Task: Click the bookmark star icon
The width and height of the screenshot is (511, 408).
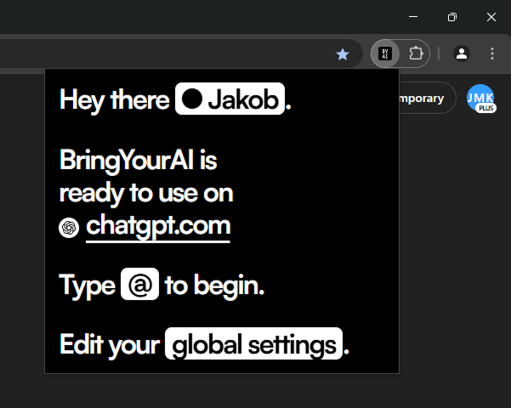Action: (343, 54)
